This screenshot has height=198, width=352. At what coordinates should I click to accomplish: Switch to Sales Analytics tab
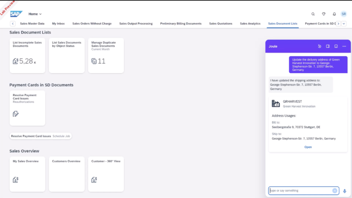click(250, 23)
